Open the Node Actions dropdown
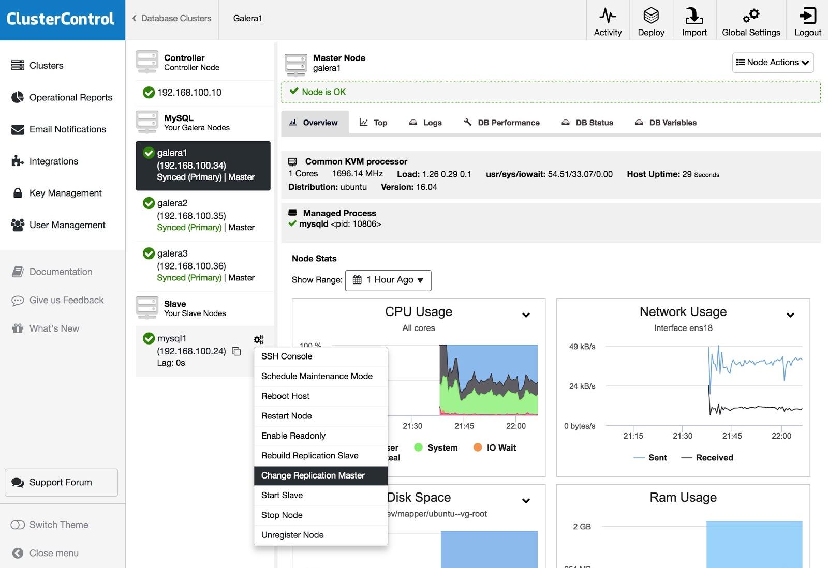 pyautogui.click(x=773, y=63)
